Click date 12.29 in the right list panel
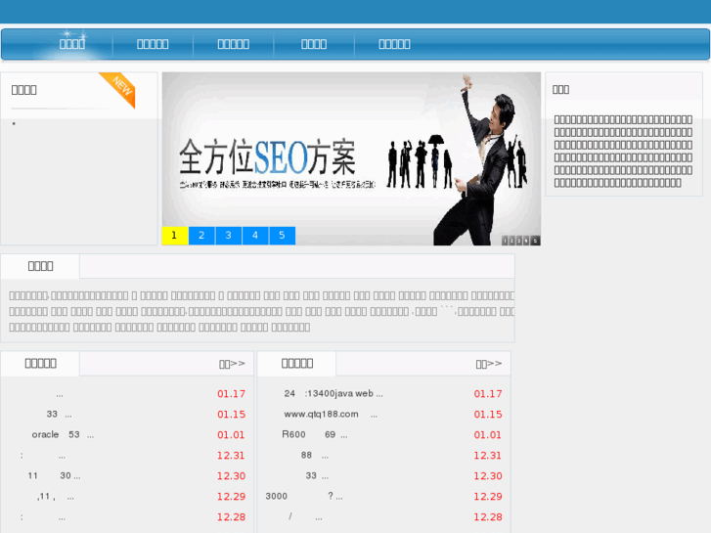This screenshot has width=711, height=533. click(x=488, y=496)
